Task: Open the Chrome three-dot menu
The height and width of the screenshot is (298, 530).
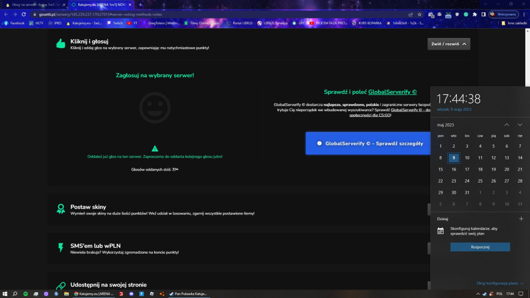Action: pos(524,14)
